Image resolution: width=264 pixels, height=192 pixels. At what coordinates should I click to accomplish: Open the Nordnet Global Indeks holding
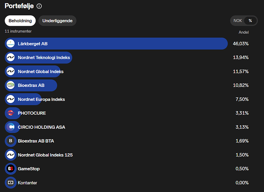click(x=41, y=71)
